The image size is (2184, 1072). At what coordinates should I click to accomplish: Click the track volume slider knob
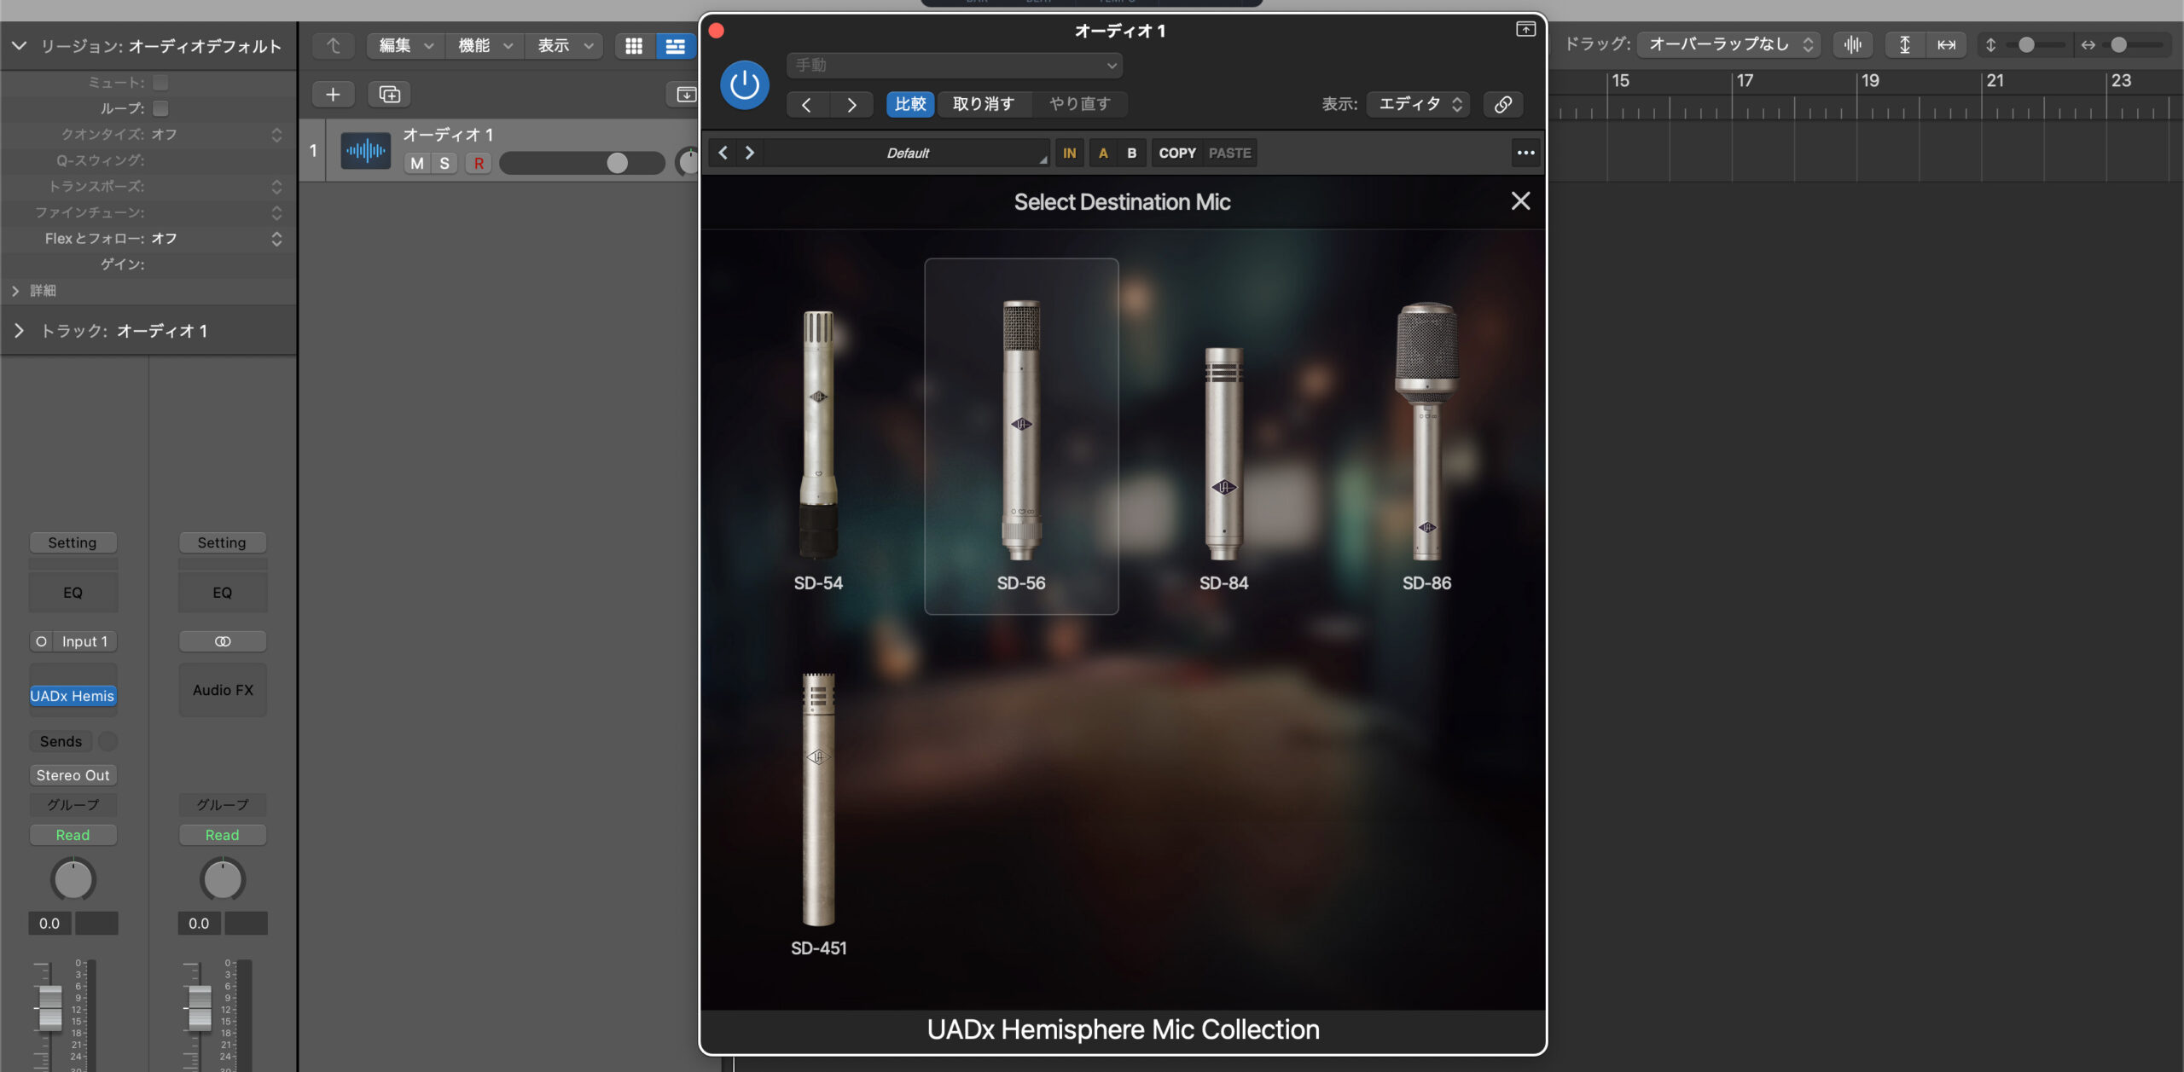tap(617, 163)
